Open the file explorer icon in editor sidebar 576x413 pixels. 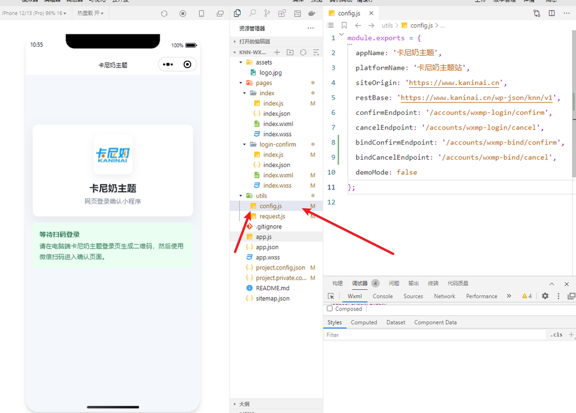pyautogui.click(x=237, y=14)
